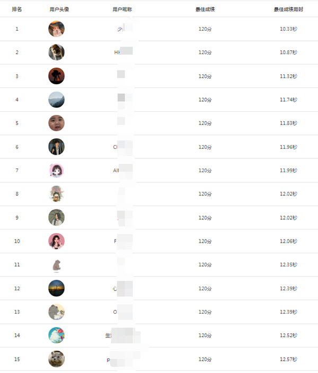This screenshot has width=318, height=373.
Task: Select the 12.57秒 time entry
Action: (288, 359)
